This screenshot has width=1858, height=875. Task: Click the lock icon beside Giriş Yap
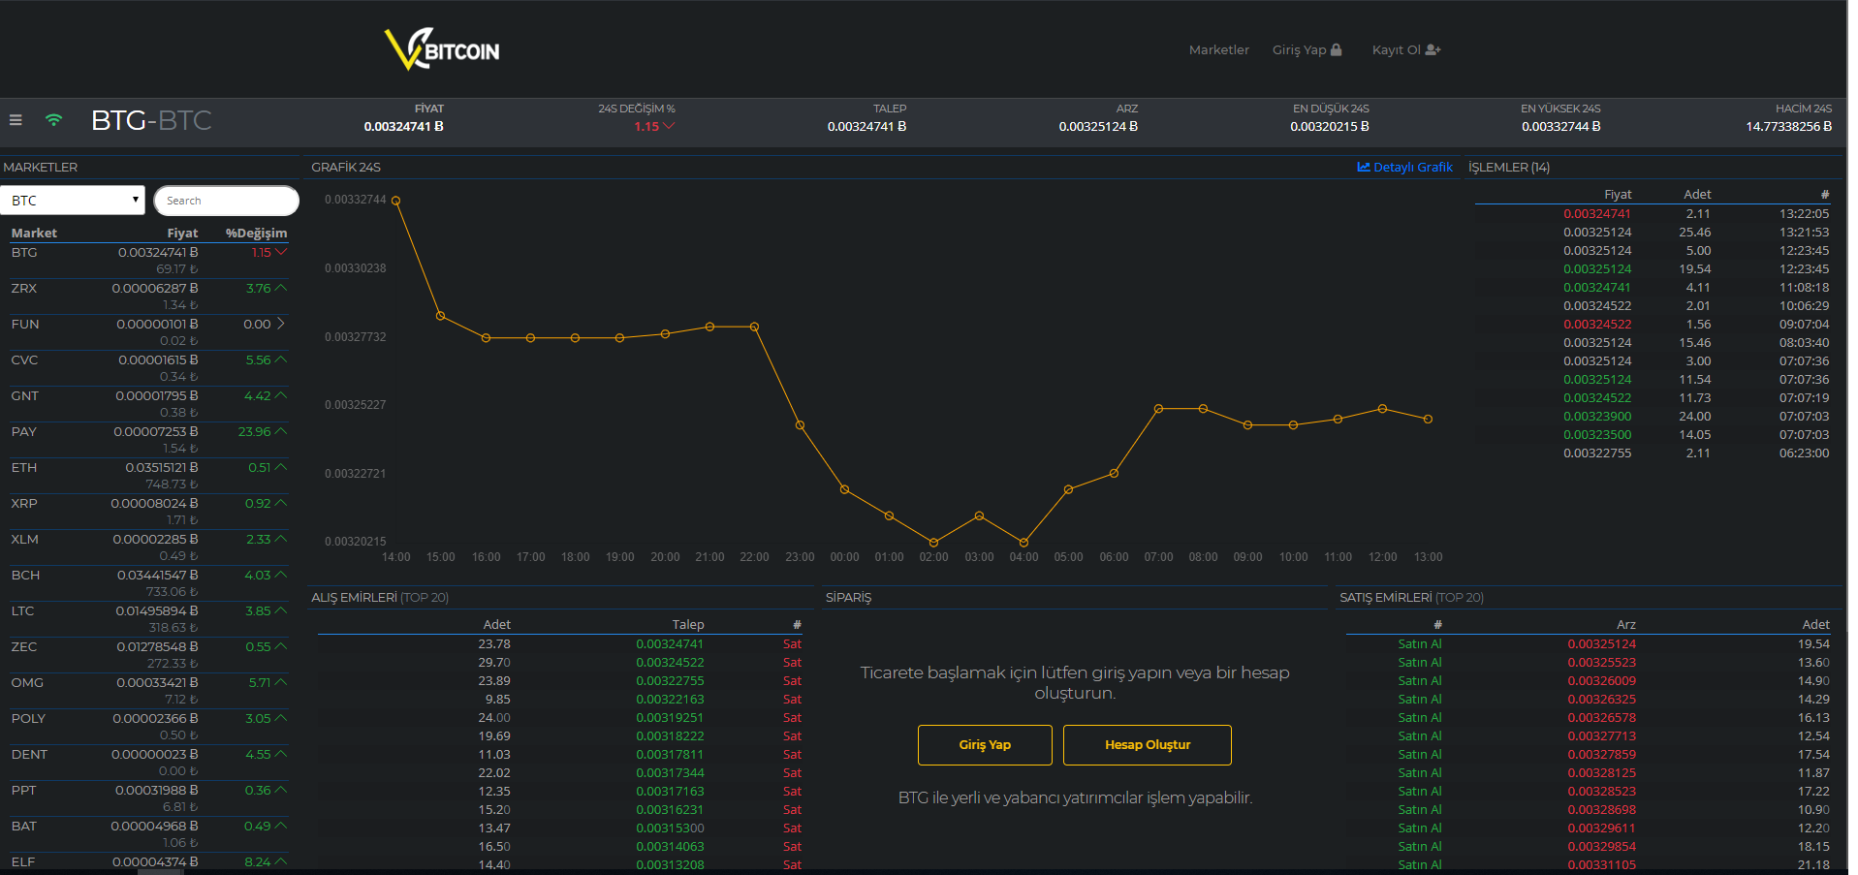(x=1337, y=49)
